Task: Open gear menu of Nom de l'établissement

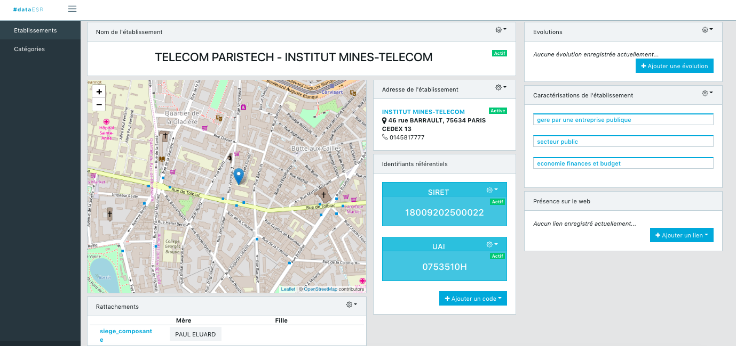Action: [501, 30]
